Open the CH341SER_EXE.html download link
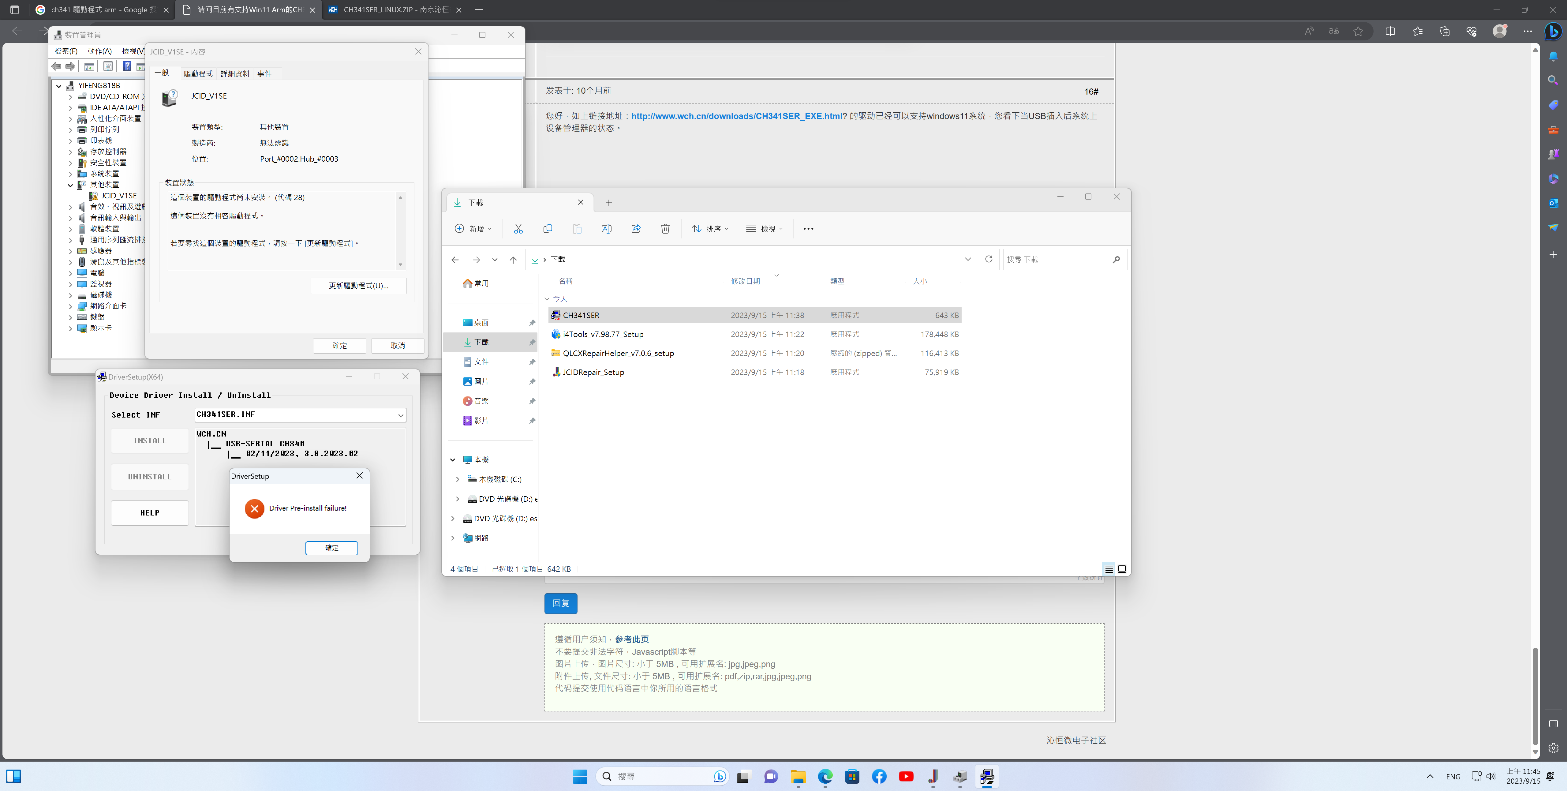The height and width of the screenshot is (791, 1567). (x=736, y=116)
